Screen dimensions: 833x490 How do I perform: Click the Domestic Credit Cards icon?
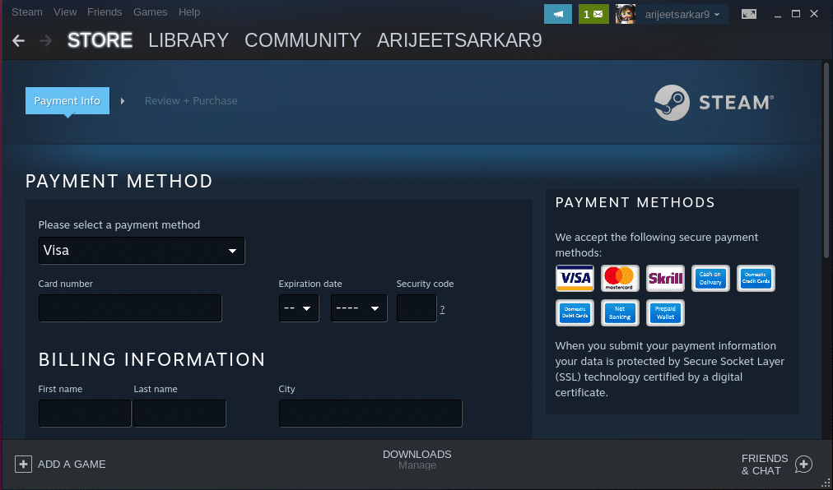[x=756, y=278]
